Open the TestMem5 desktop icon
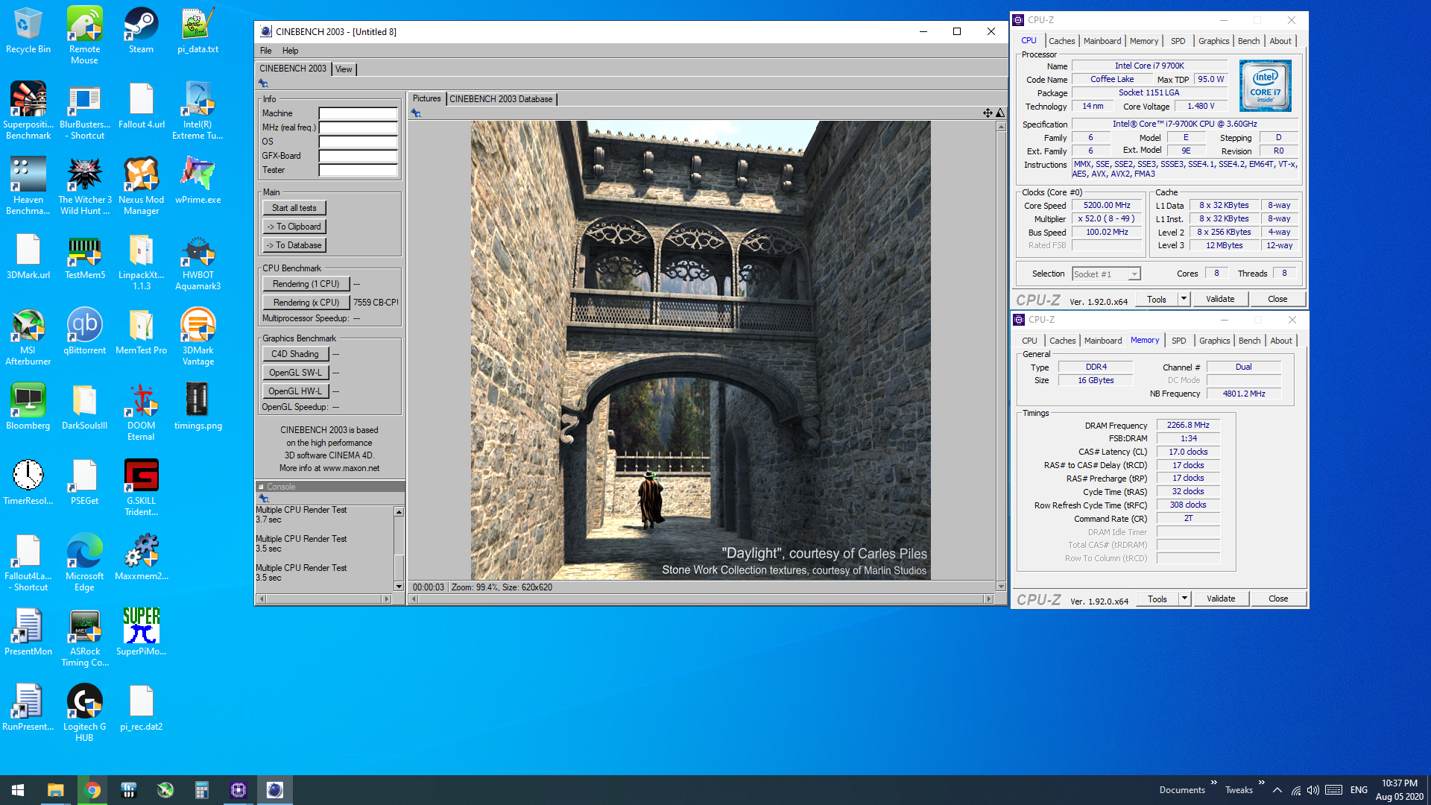The width and height of the screenshot is (1431, 805). click(84, 256)
